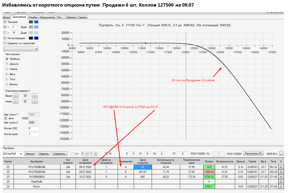The height and width of the screenshot is (193, 290).
Task: Click the Итого profit cell 2163,1
Action: 209,186
